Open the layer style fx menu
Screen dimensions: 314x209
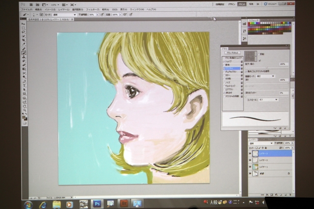click(267, 195)
